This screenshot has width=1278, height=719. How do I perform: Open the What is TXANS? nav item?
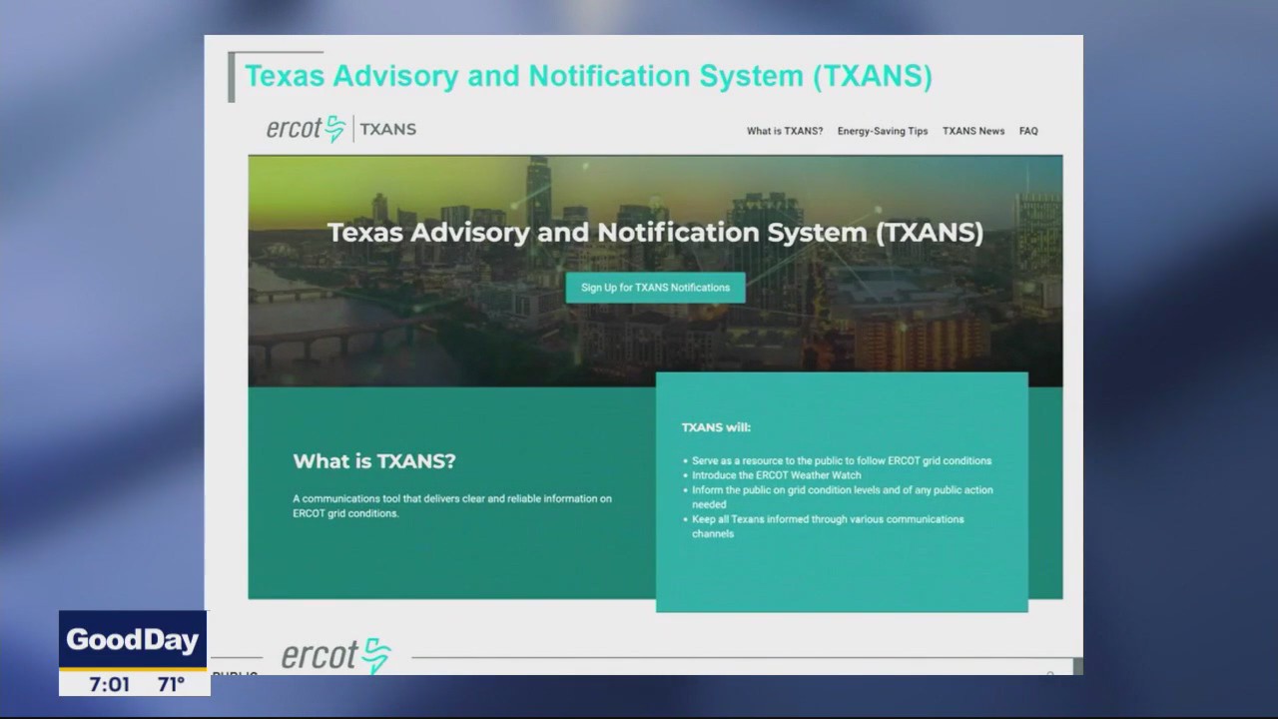coord(785,131)
